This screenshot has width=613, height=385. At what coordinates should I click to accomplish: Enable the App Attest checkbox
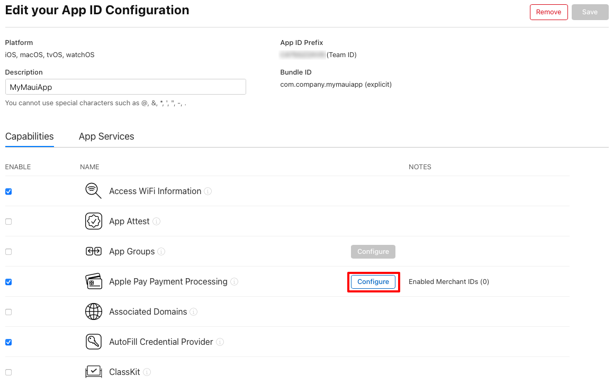coord(8,222)
